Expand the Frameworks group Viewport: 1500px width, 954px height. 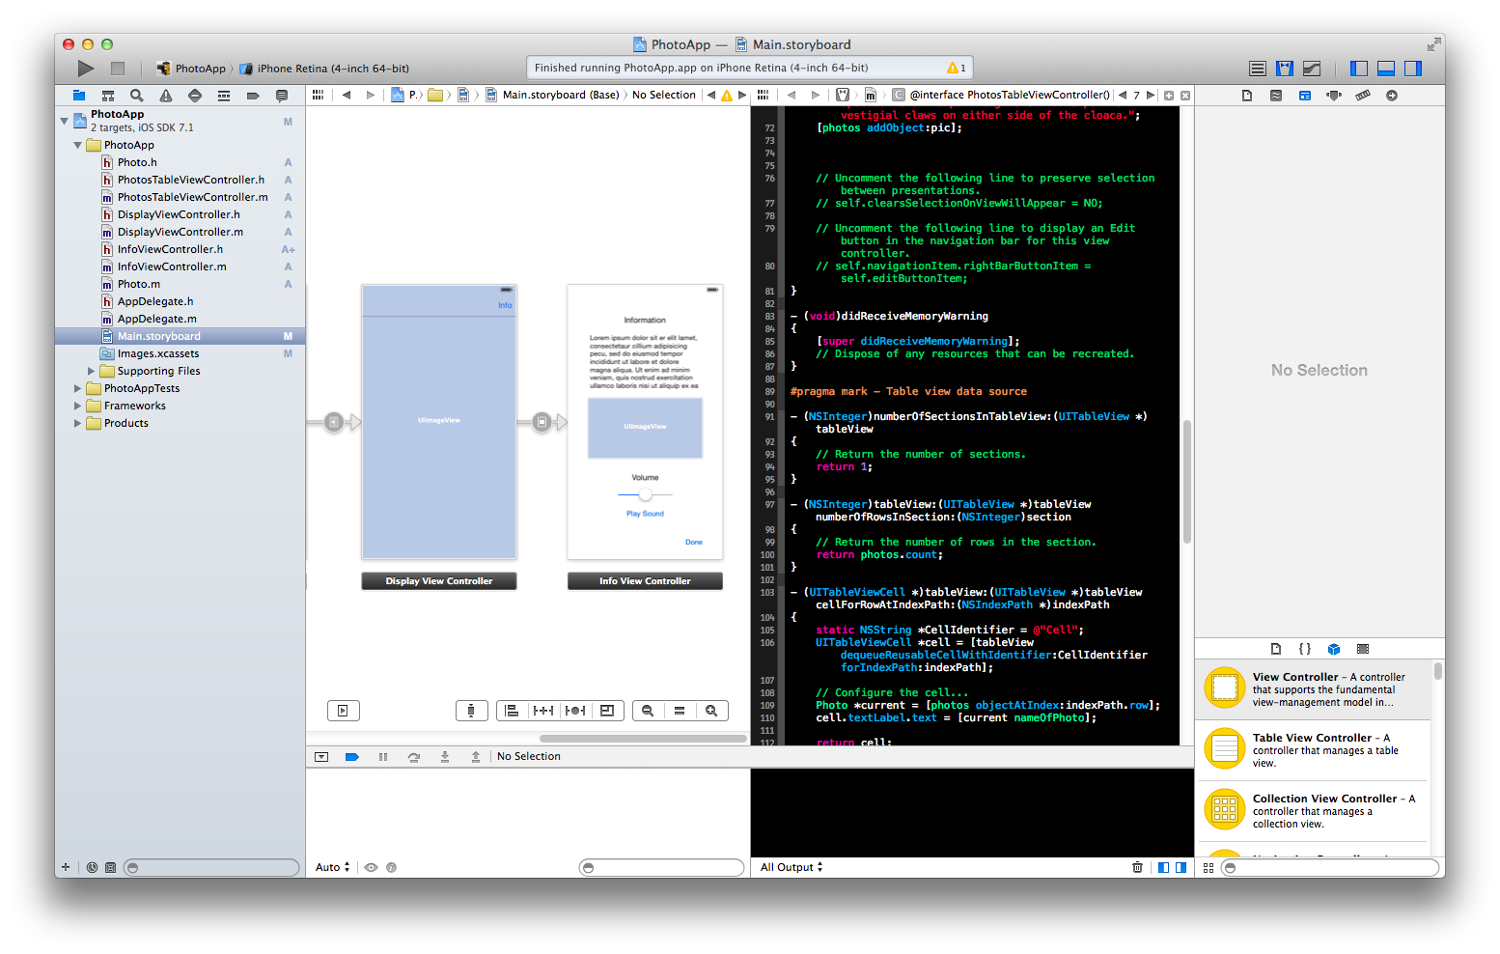tap(78, 406)
